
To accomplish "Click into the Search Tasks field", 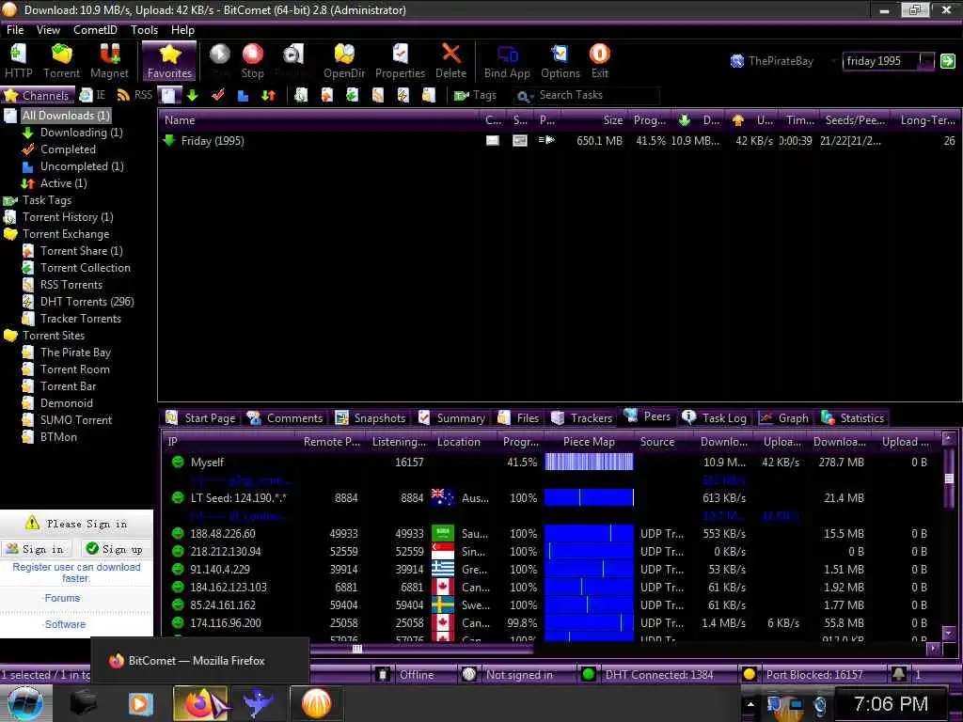I will coord(597,95).
